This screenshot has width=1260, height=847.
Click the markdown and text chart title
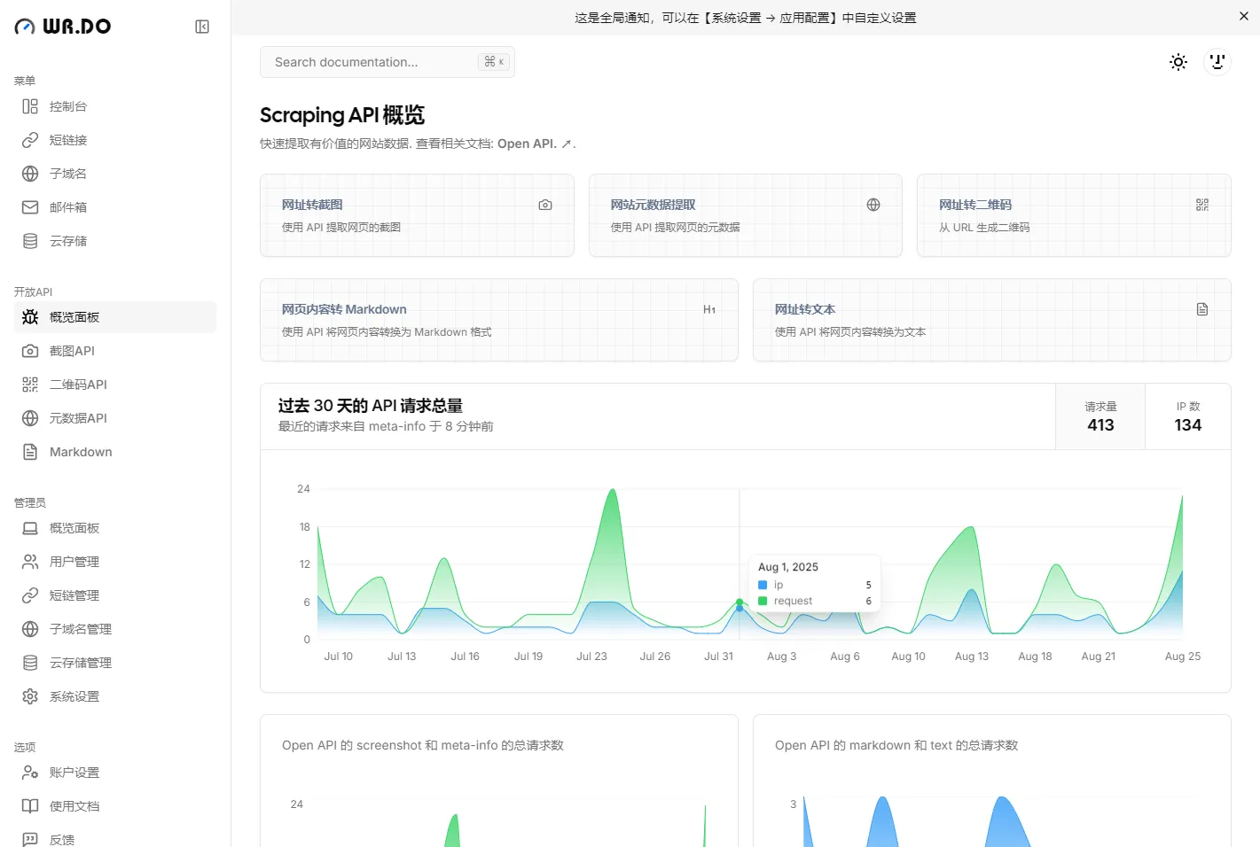point(896,745)
